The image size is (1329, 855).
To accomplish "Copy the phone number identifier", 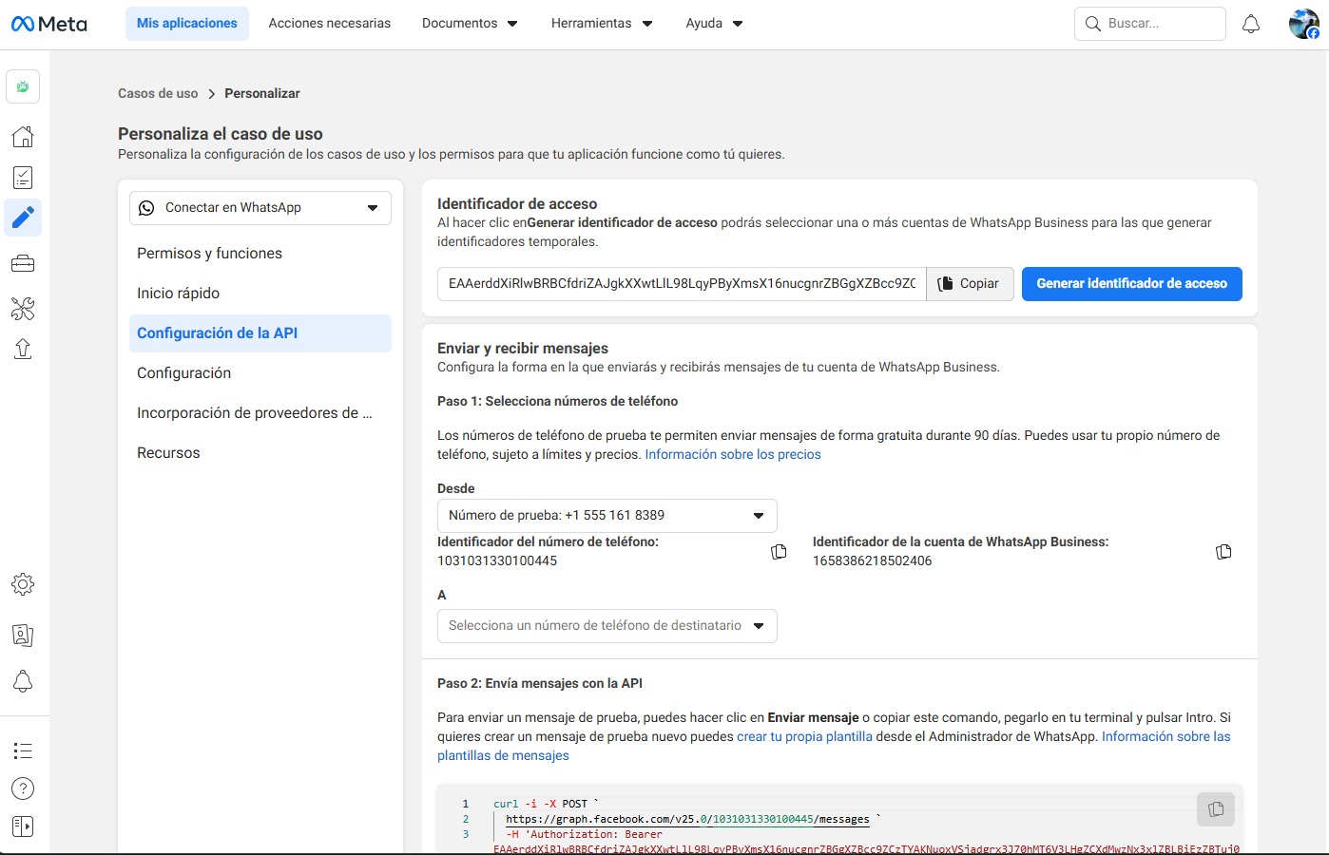I will pos(779,552).
